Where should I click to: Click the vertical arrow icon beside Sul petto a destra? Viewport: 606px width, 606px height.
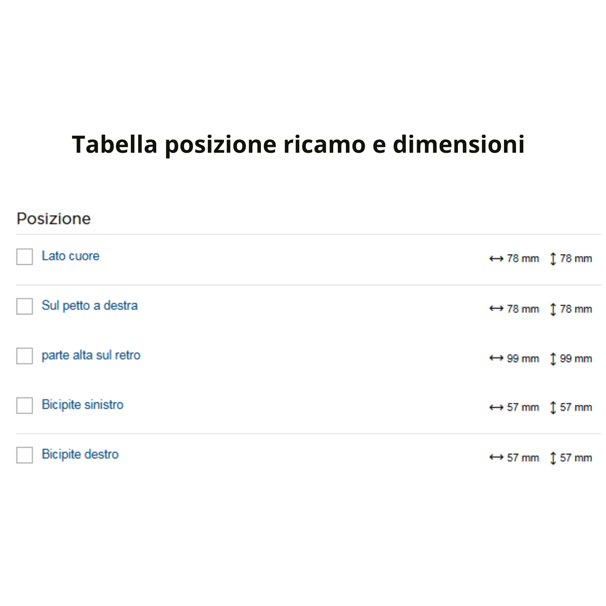(x=553, y=309)
